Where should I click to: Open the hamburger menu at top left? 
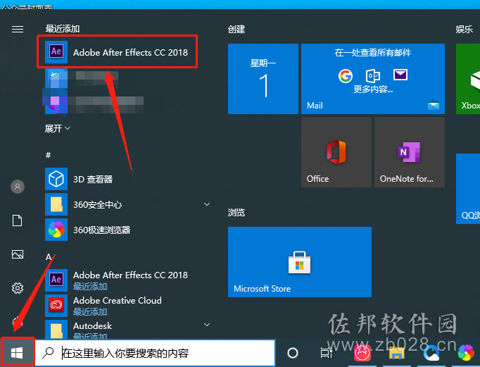coord(18,29)
